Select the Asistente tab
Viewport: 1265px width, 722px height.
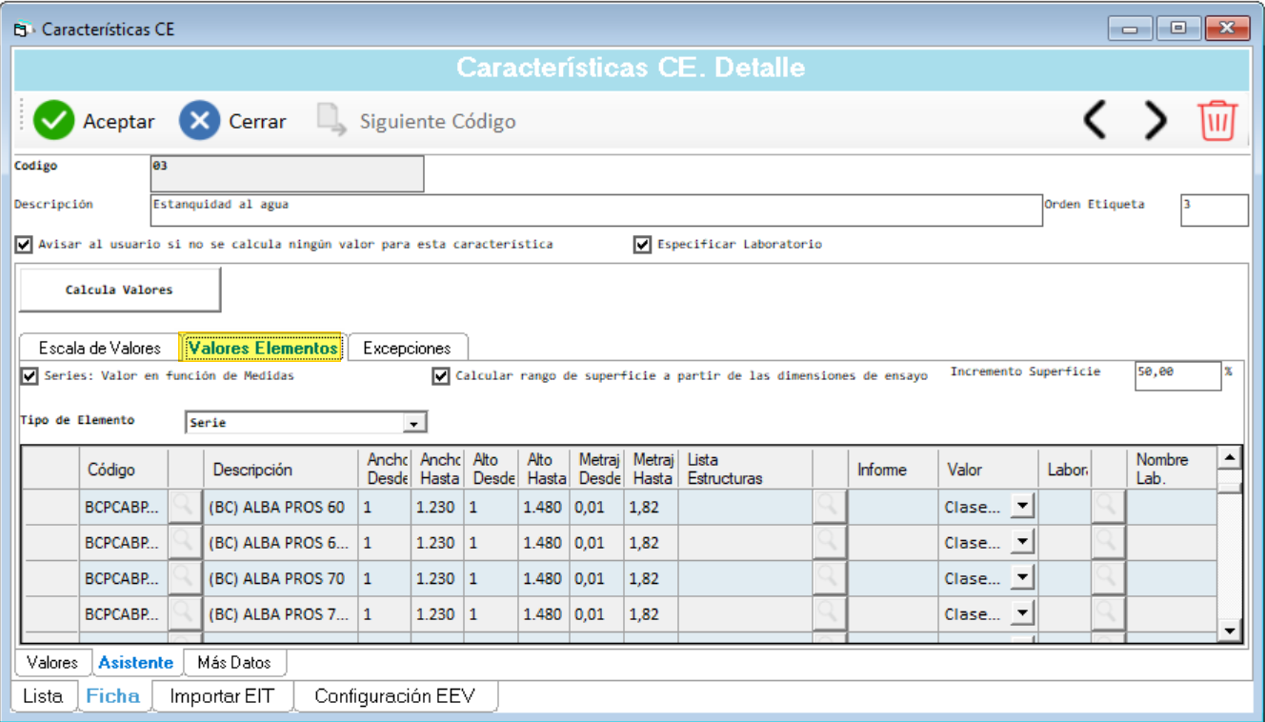(136, 662)
